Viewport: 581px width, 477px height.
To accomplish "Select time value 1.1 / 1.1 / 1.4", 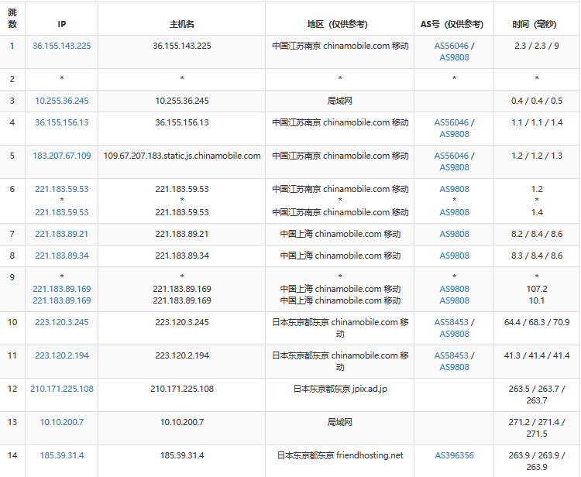I will [537, 122].
